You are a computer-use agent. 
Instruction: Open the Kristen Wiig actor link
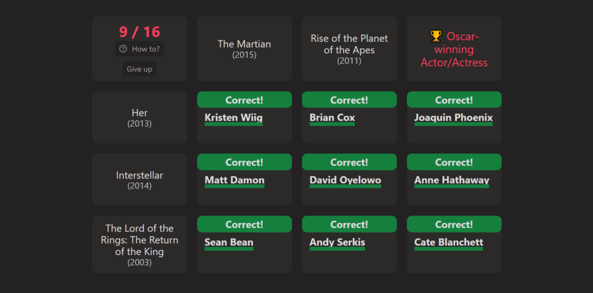click(233, 118)
